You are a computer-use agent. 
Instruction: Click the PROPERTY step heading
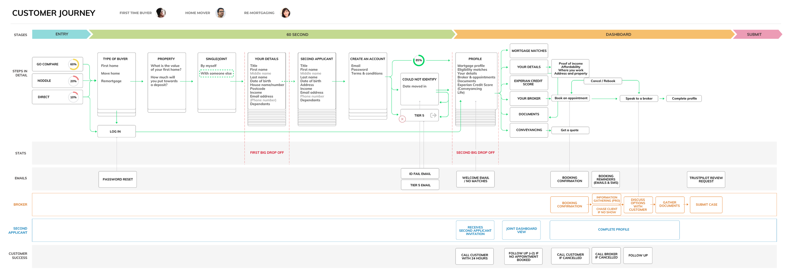(166, 59)
